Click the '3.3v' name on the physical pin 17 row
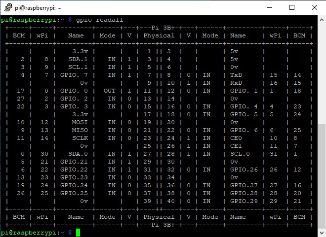 [x=80, y=114]
